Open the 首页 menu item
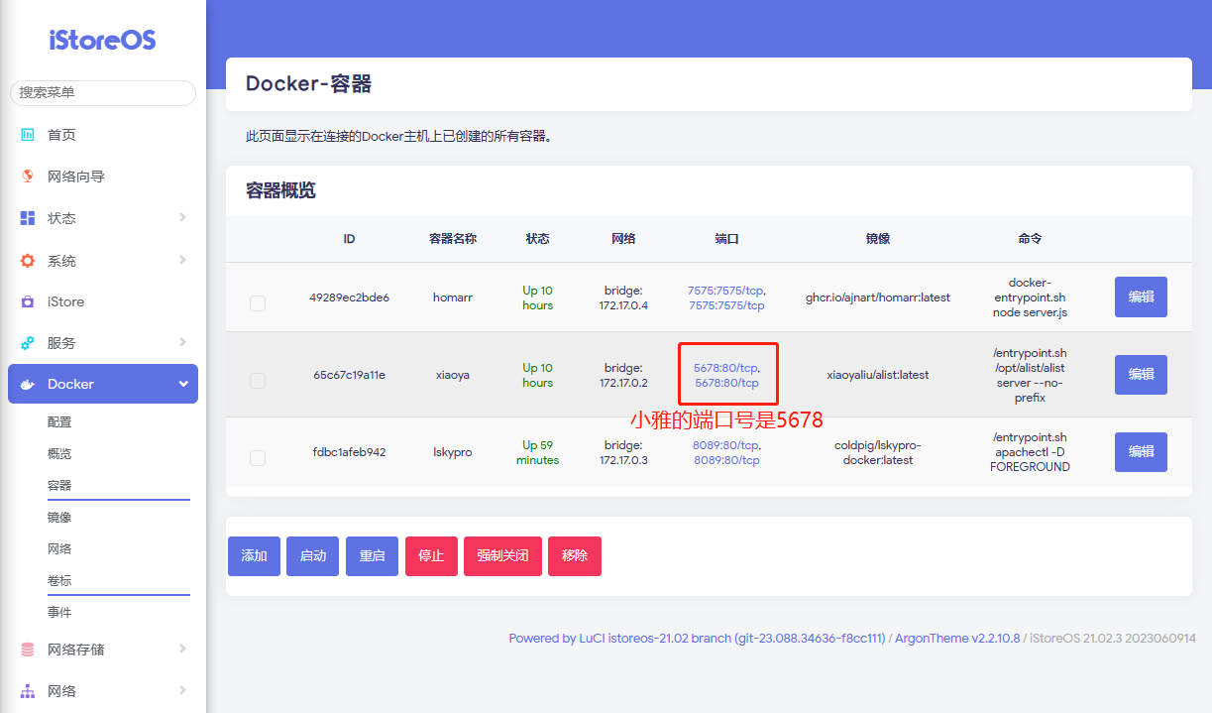 (x=61, y=135)
